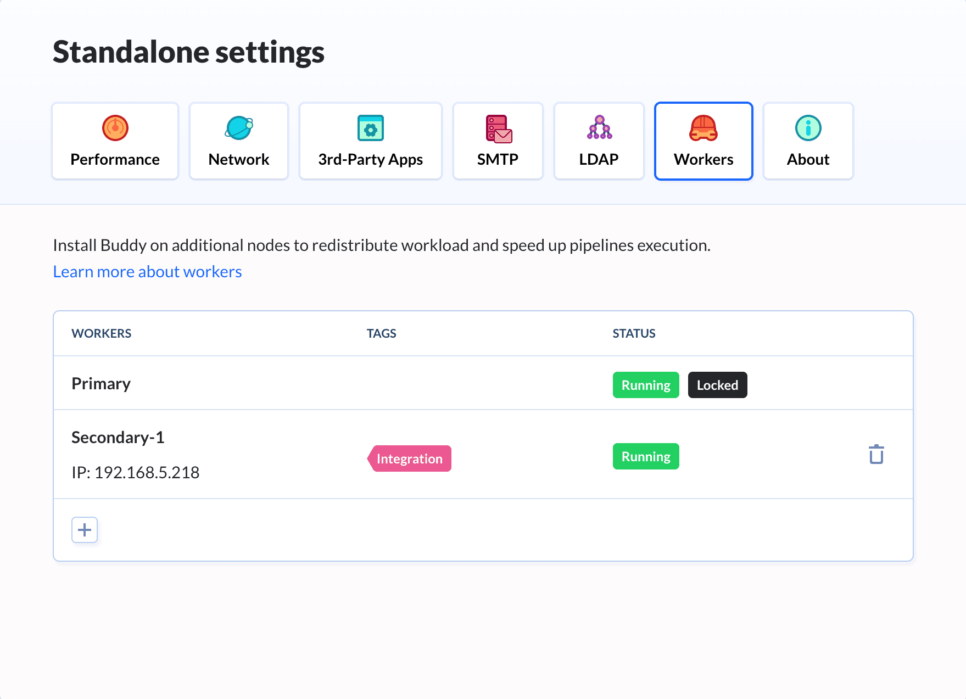
Task: Click the trash icon for Secondary-1
Action: [x=876, y=454]
